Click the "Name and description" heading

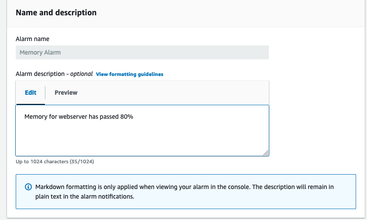pyautogui.click(x=56, y=12)
